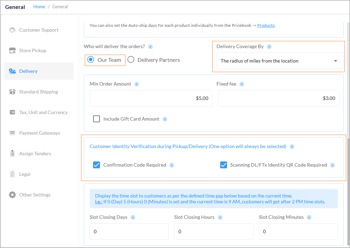Open Assign Tenders settings section
Image resolution: width=350 pixels, height=248 pixels.
point(39,154)
